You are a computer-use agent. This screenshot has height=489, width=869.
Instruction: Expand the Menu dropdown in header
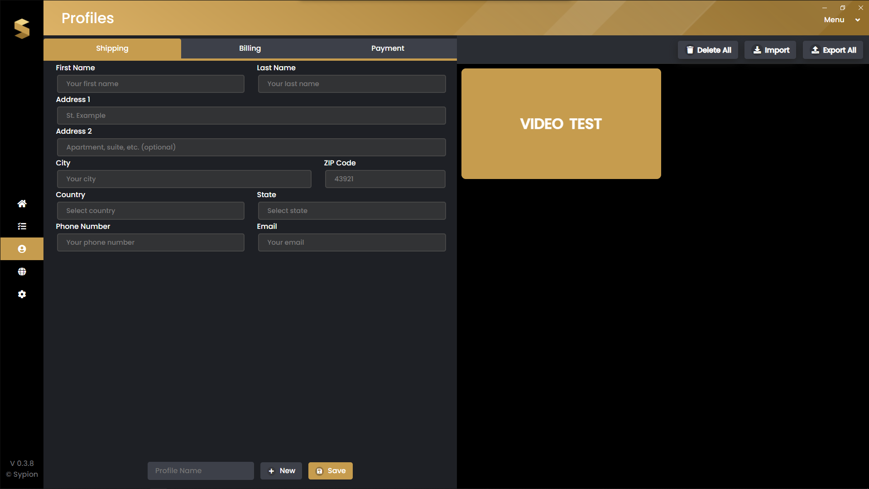point(841,19)
